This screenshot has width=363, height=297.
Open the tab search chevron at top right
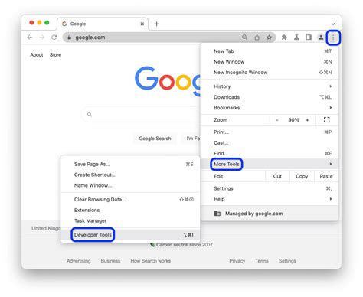coord(333,24)
